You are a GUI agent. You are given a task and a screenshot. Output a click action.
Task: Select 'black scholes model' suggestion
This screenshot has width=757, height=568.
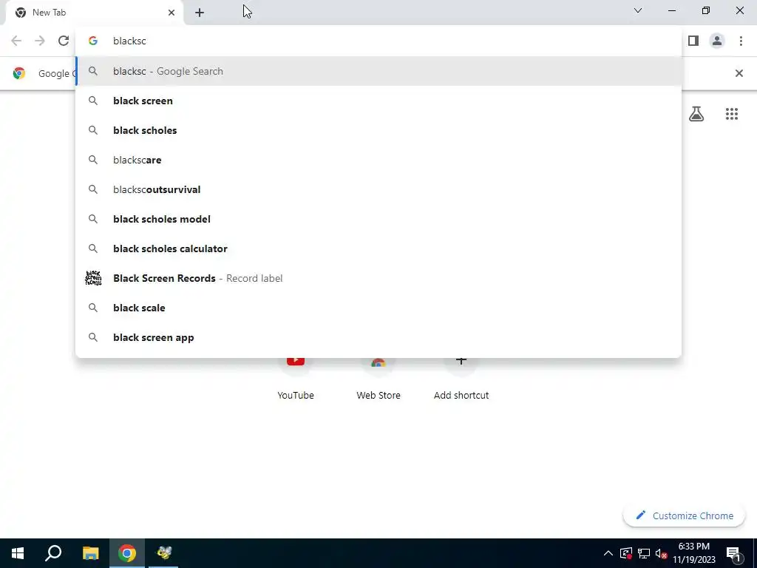(x=378, y=219)
